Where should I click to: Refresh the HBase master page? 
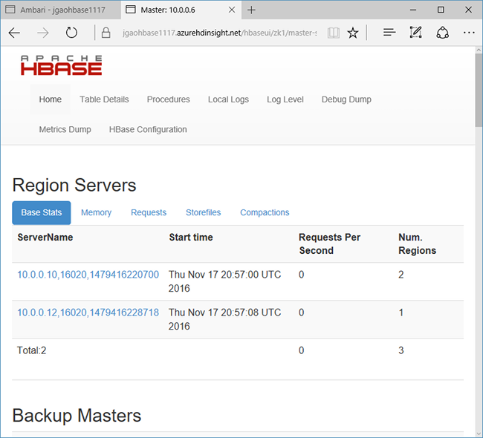(x=71, y=33)
